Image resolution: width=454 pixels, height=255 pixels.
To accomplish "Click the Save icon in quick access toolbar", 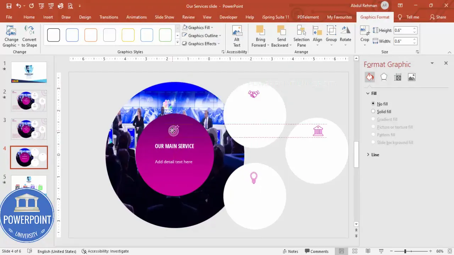I will [9, 6].
